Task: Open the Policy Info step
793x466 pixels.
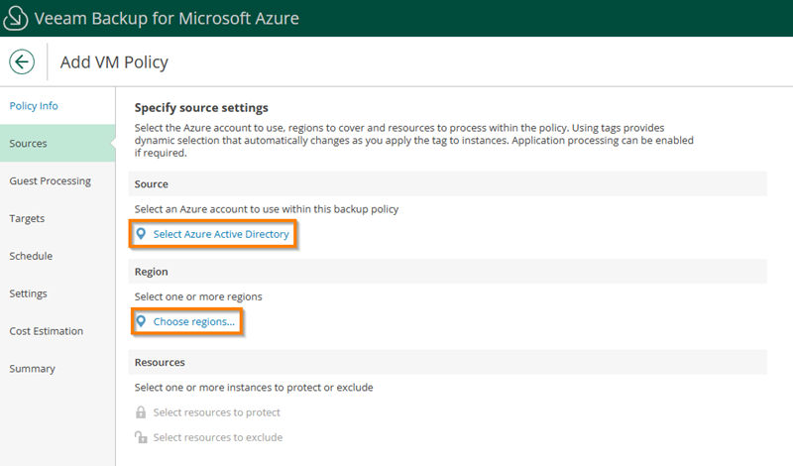Action: [x=34, y=106]
